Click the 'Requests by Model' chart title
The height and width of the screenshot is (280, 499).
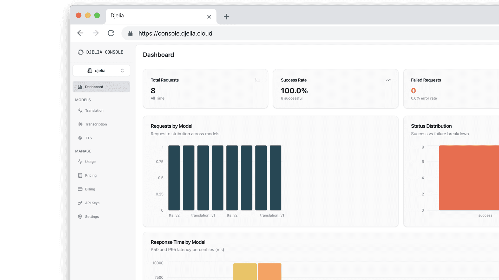172,126
